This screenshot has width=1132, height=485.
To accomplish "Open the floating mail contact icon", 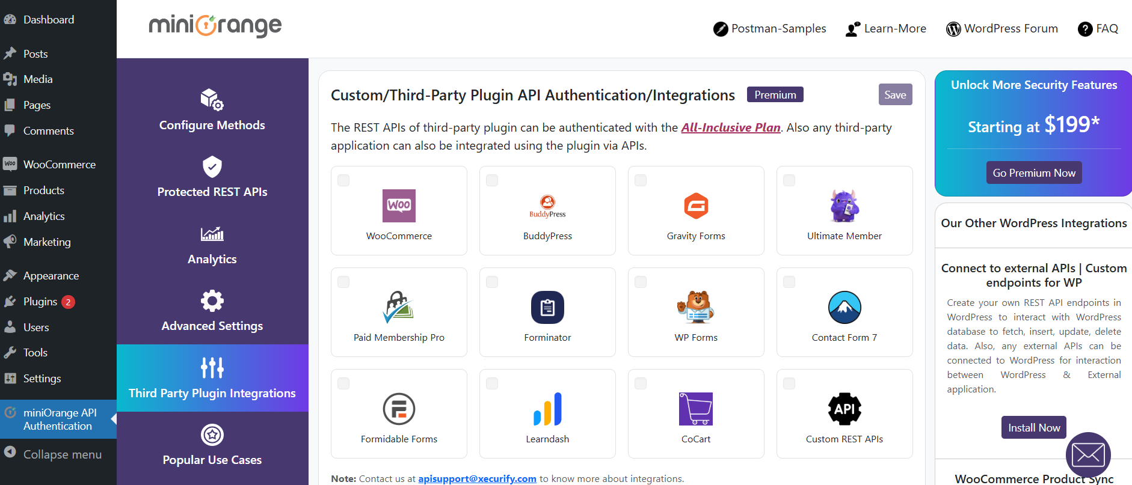I will 1088,455.
